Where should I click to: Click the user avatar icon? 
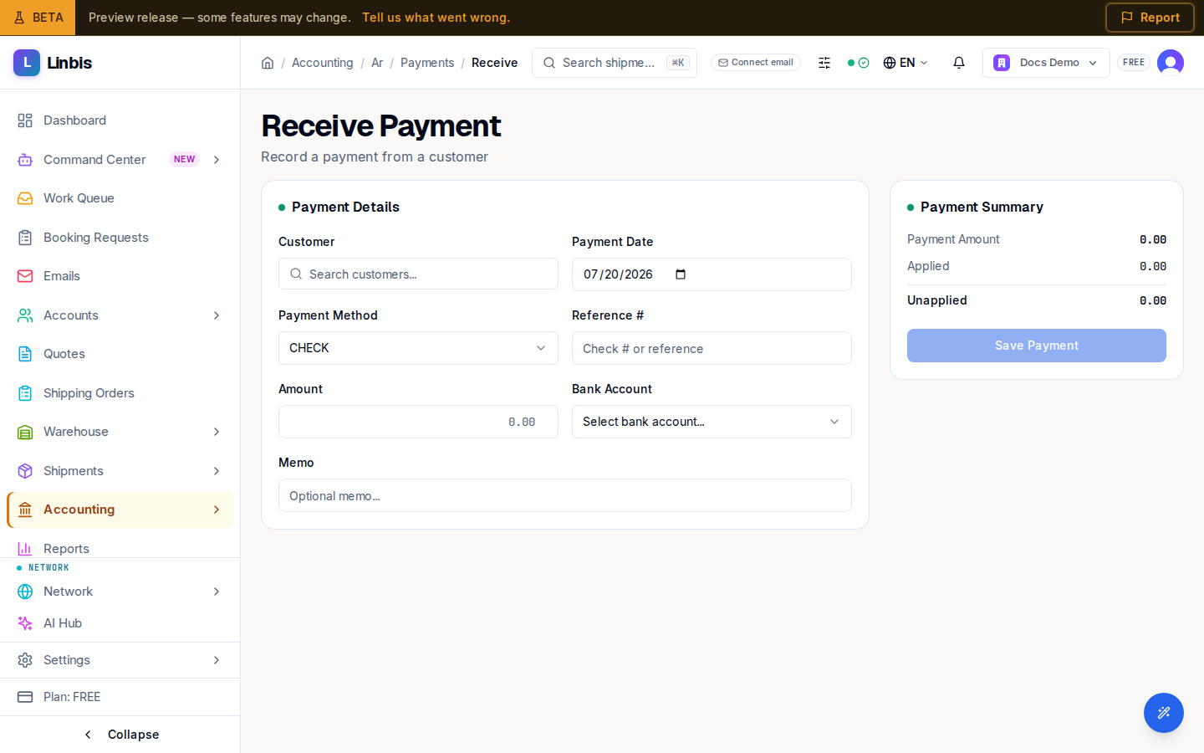click(x=1171, y=63)
